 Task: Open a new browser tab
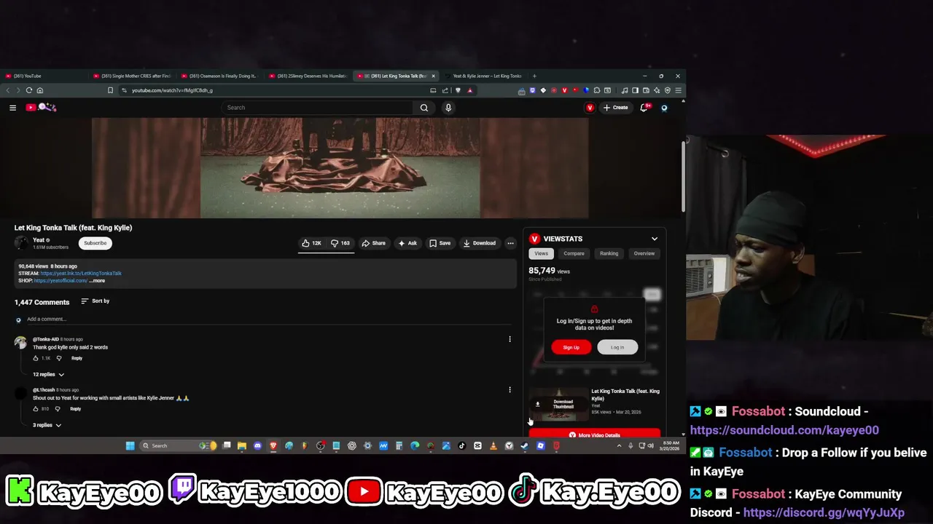(x=534, y=76)
